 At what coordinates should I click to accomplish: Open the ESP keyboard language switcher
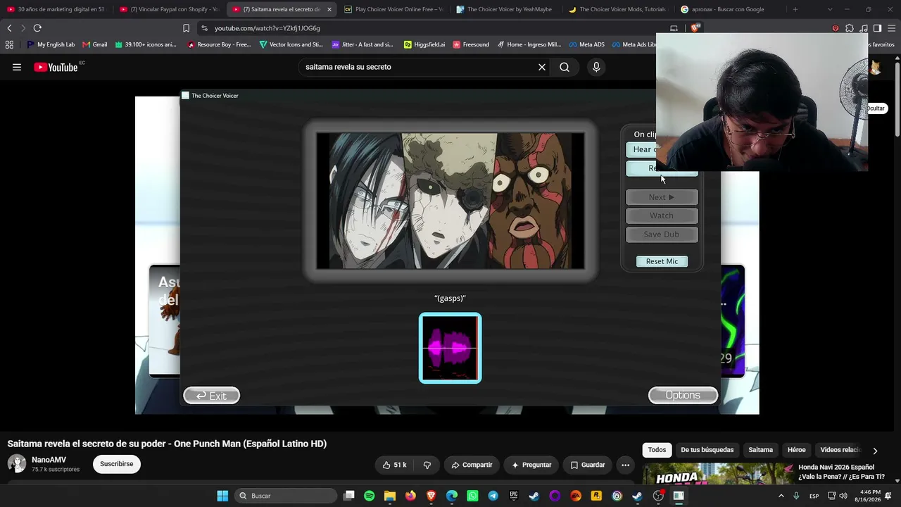[x=814, y=496]
